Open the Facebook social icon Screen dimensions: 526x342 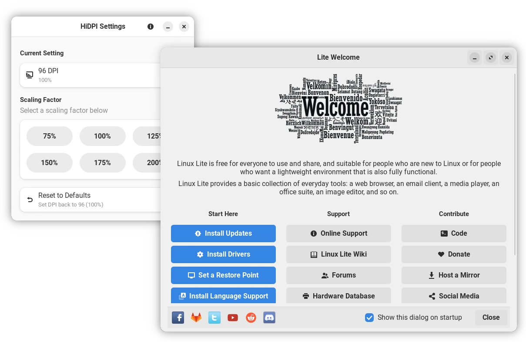tap(178, 318)
